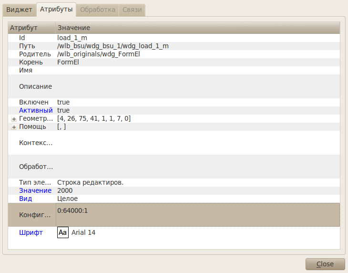
Task: Expand the Геометр… tree row
Action: (x=14, y=119)
